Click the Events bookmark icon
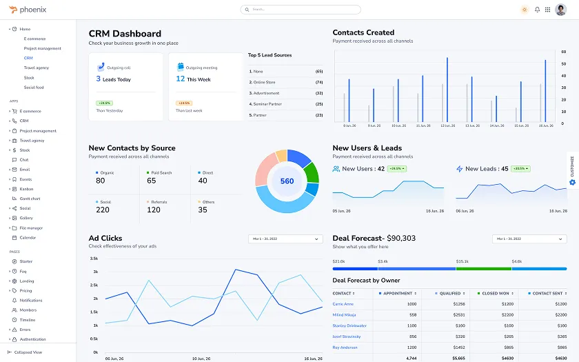This screenshot has width=579, height=362. click(14, 179)
